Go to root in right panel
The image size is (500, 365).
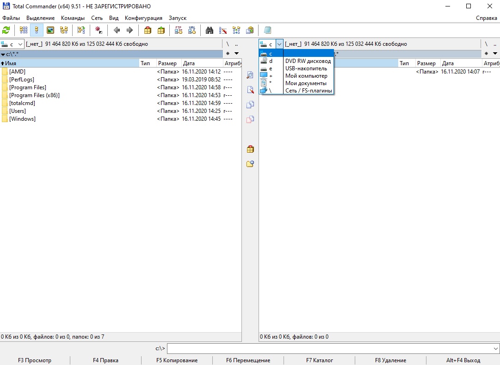(486, 44)
